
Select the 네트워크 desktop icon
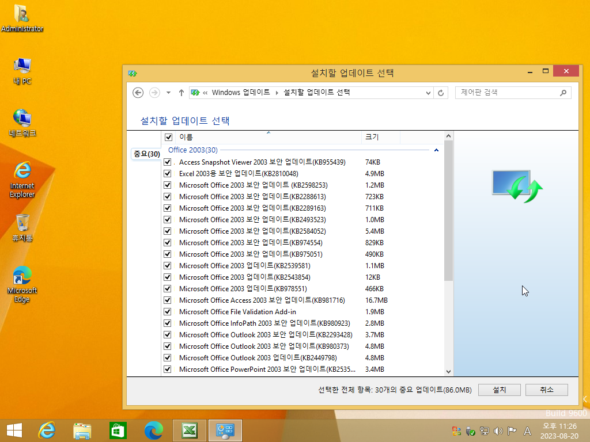pos(22,123)
